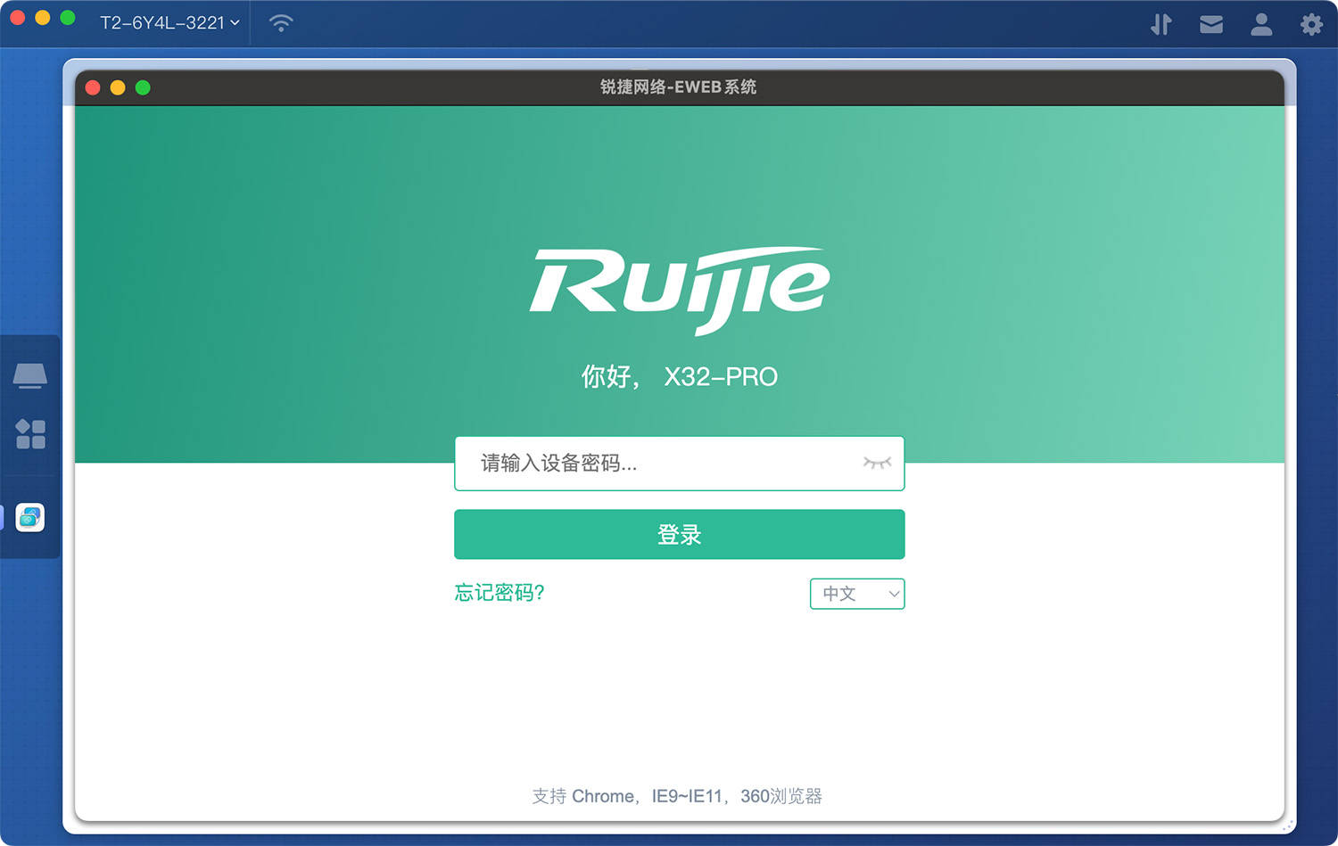The width and height of the screenshot is (1338, 846).
Task: Open the mail envelope icon
Action: [1210, 24]
